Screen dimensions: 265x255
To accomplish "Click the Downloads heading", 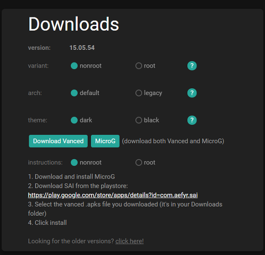I will pyautogui.click(x=74, y=24).
